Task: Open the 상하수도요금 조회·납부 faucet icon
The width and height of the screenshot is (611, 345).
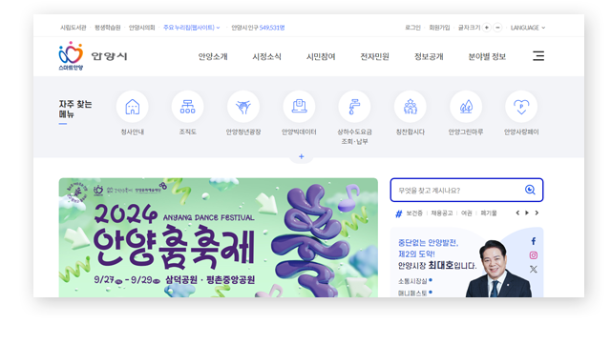Action: (354, 107)
